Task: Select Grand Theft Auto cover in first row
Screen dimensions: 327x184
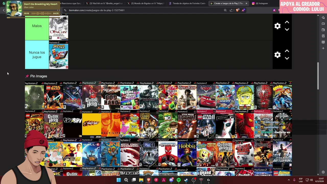Action: click(130, 96)
